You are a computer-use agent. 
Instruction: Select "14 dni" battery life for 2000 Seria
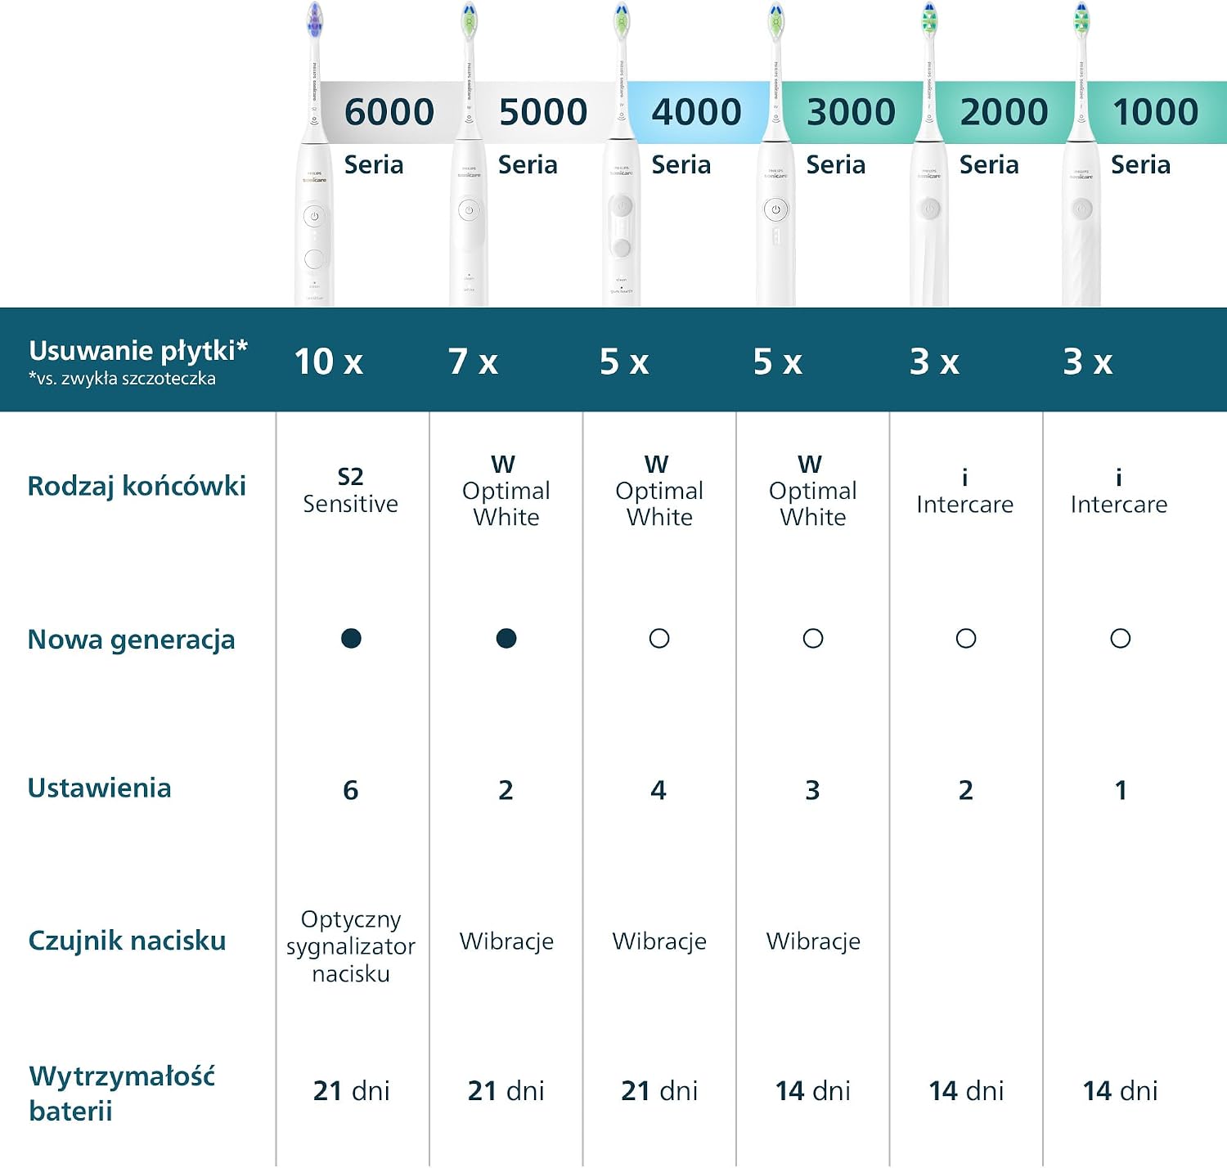click(x=966, y=1090)
